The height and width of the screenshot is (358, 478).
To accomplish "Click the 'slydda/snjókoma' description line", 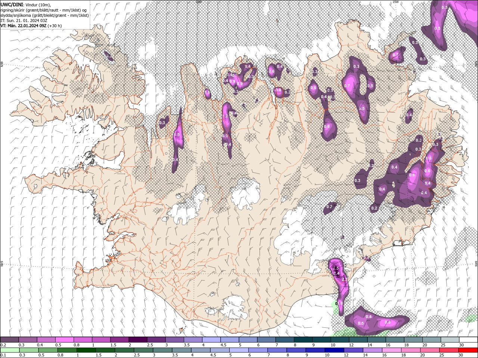I will (44, 15).
